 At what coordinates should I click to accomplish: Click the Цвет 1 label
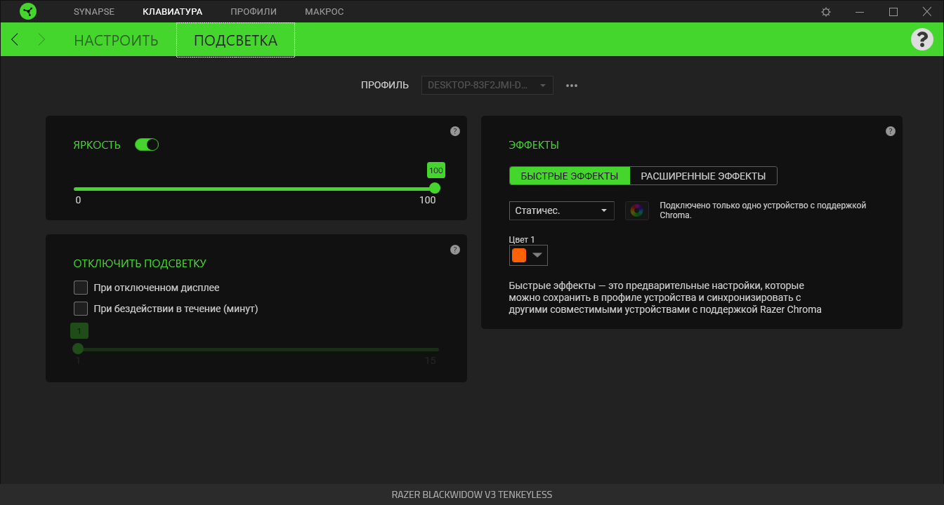coord(522,240)
